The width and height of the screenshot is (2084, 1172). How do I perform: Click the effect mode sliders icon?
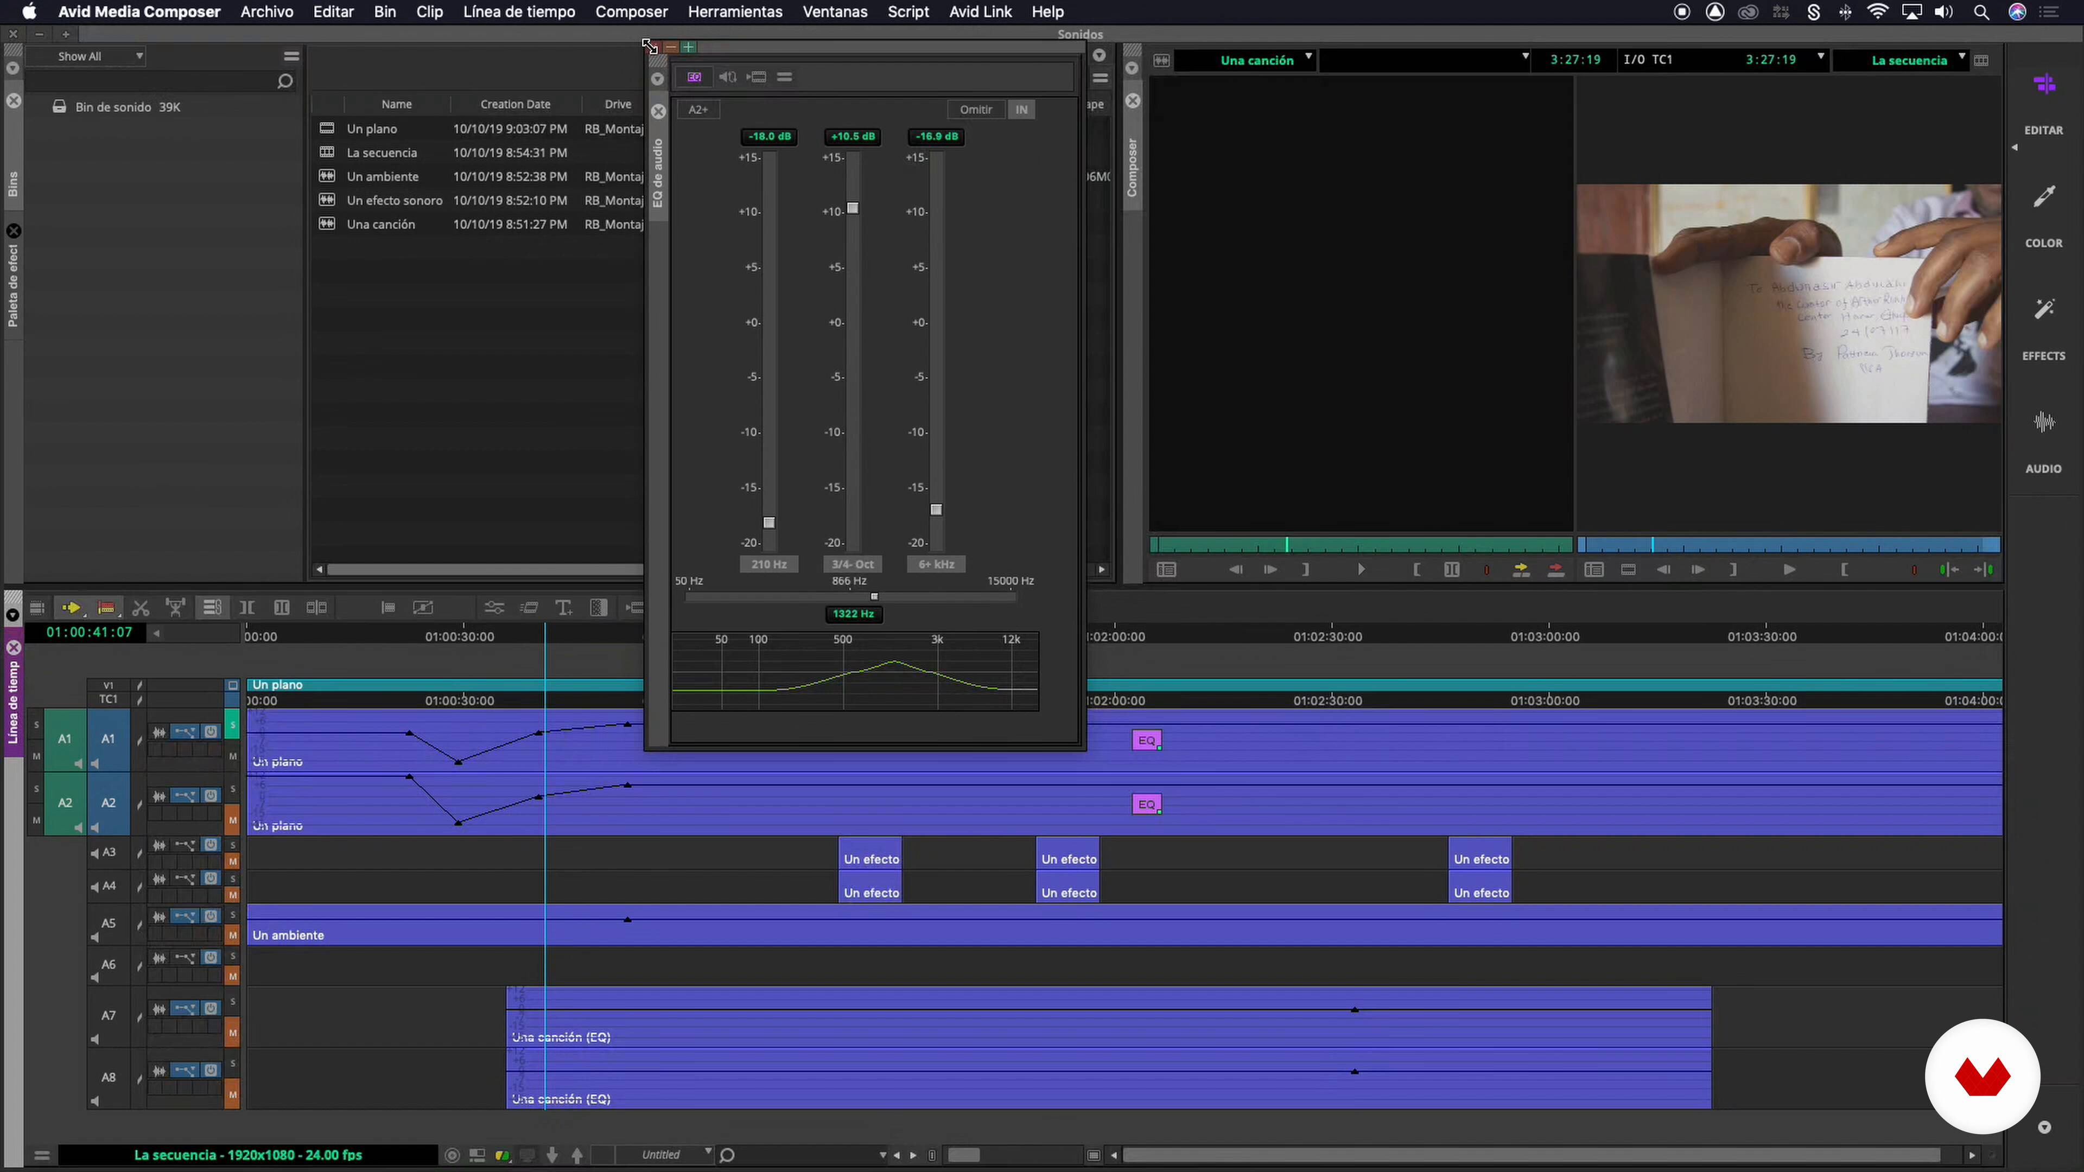click(x=494, y=608)
